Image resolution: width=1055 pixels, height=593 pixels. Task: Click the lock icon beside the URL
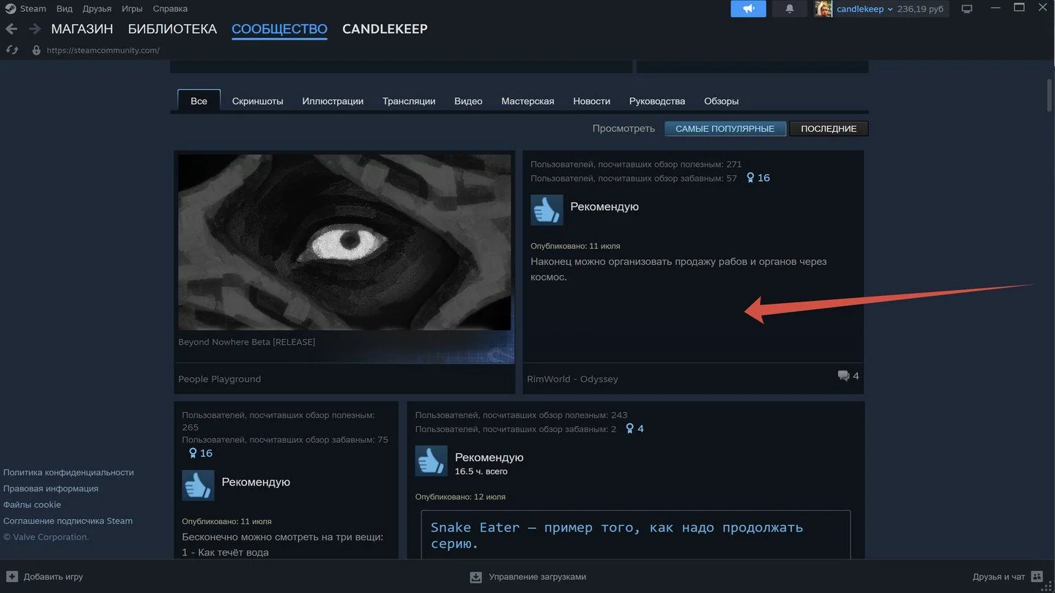pyautogui.click(x=36, y=51)
